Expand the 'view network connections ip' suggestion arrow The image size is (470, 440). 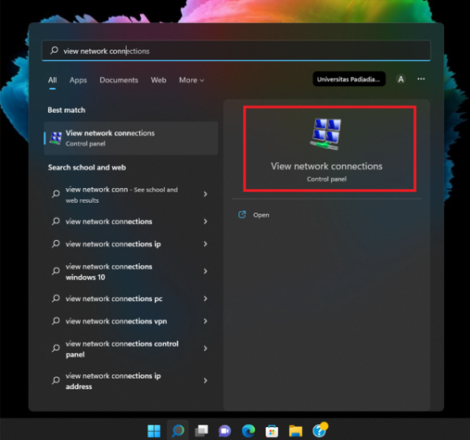(205, 244)
